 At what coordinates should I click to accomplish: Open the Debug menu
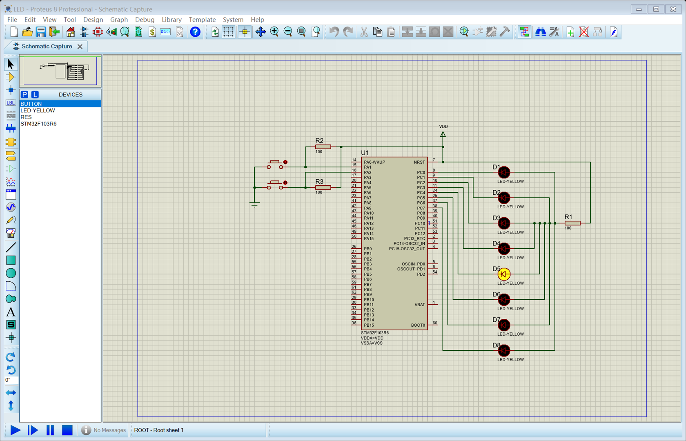click(145, 20)
